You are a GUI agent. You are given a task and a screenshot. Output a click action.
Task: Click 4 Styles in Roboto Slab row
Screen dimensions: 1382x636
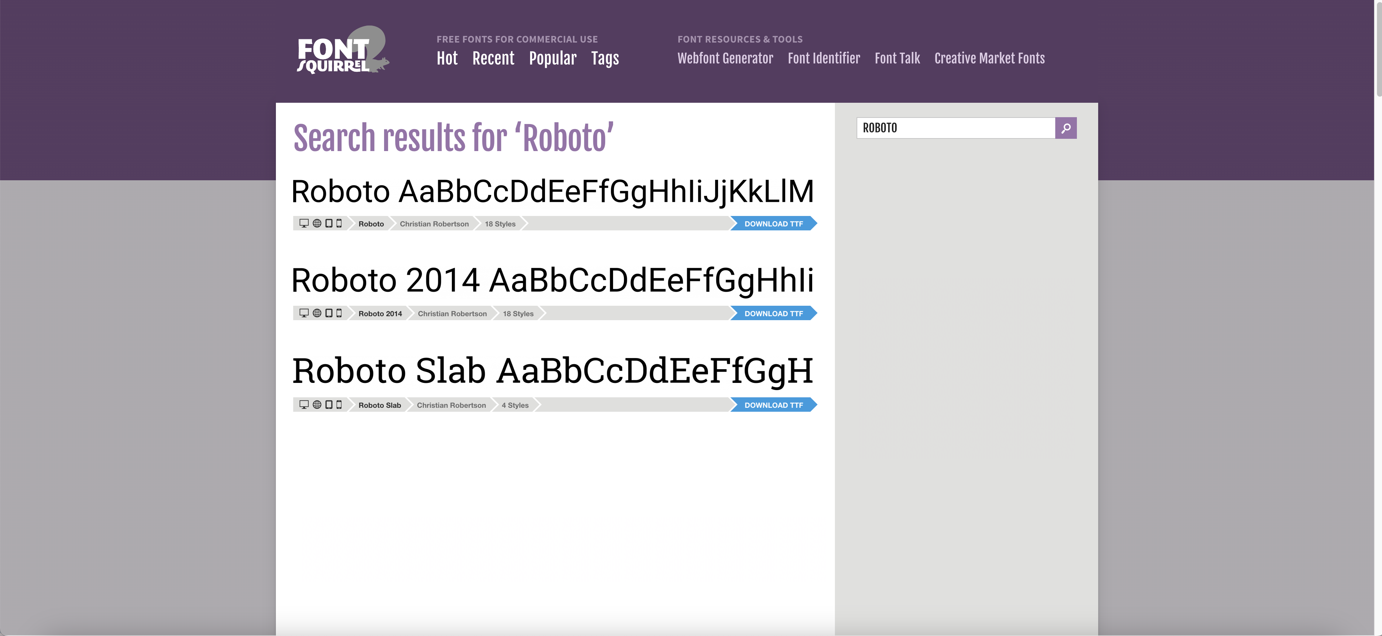515,405
